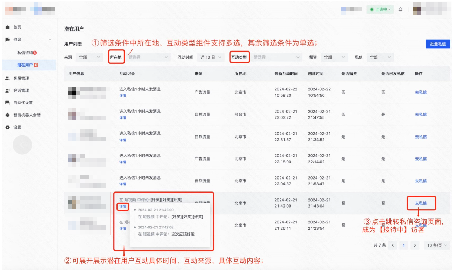Viewport: 455px width, 270px height.
Task: Click the person icon beside 会话管理
Action: click(7, 90)
